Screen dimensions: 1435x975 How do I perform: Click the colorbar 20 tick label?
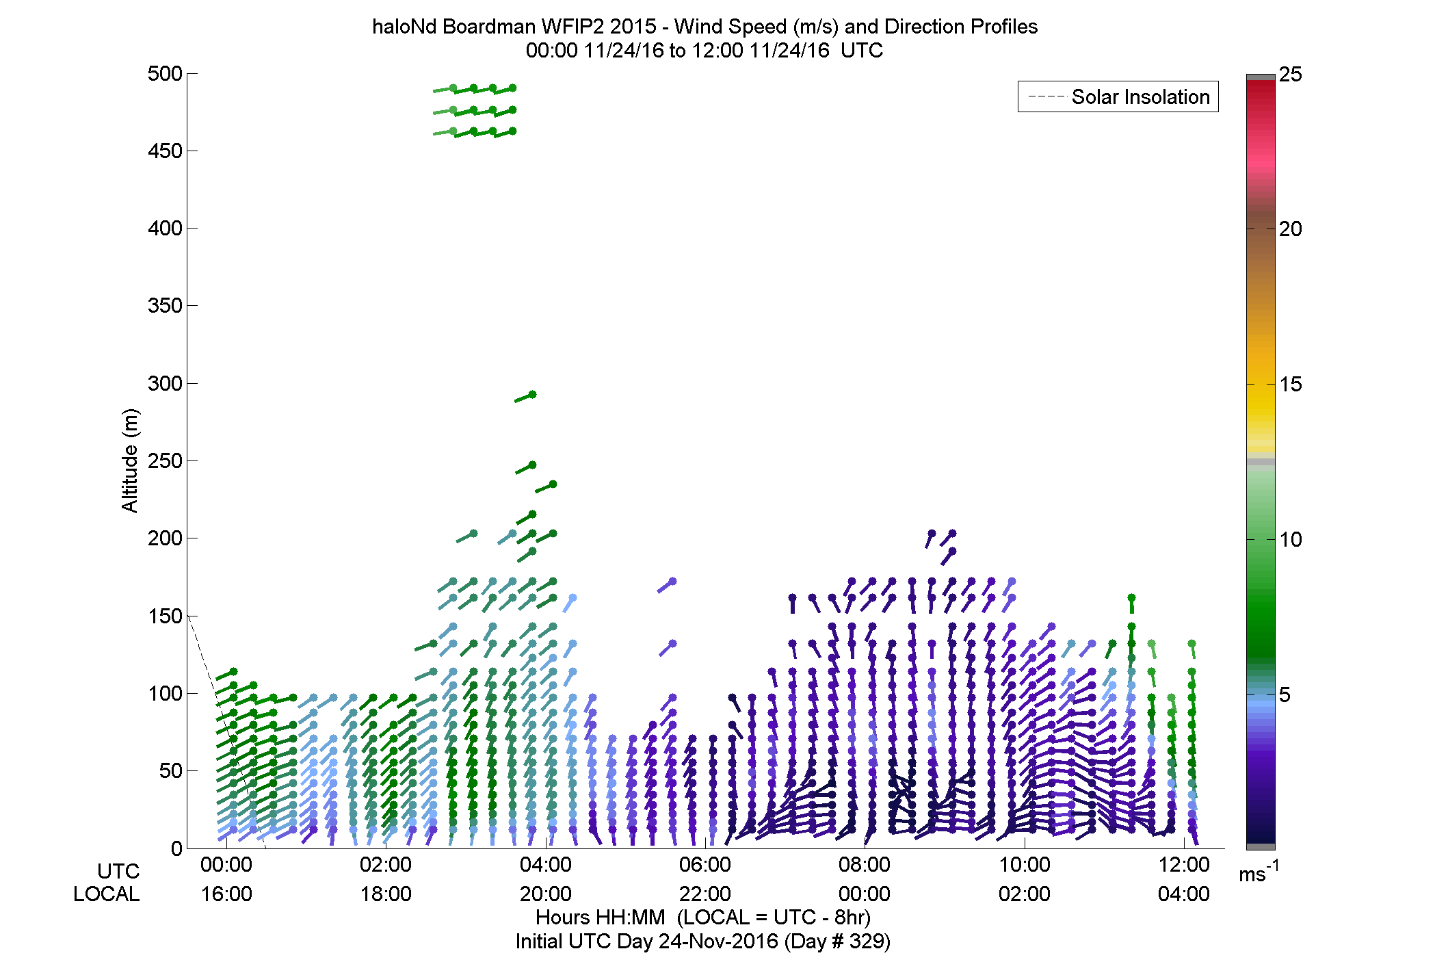(x=1291, y=229)
